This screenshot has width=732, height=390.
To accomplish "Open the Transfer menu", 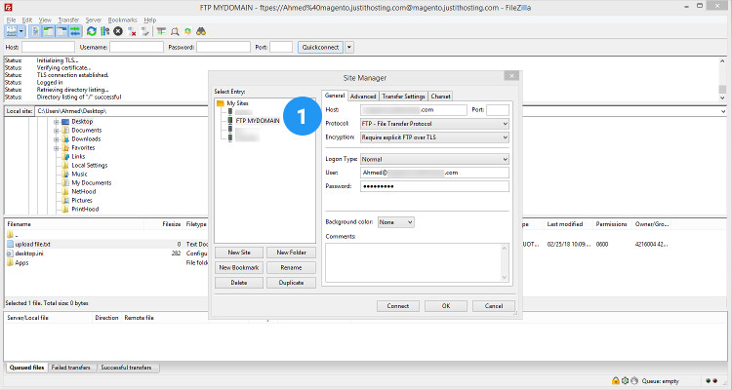I will point(68,20).
